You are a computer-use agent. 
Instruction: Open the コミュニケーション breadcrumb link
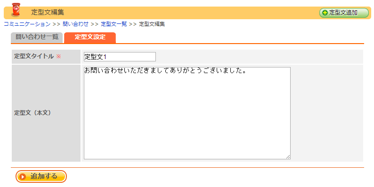pos(27,24)
